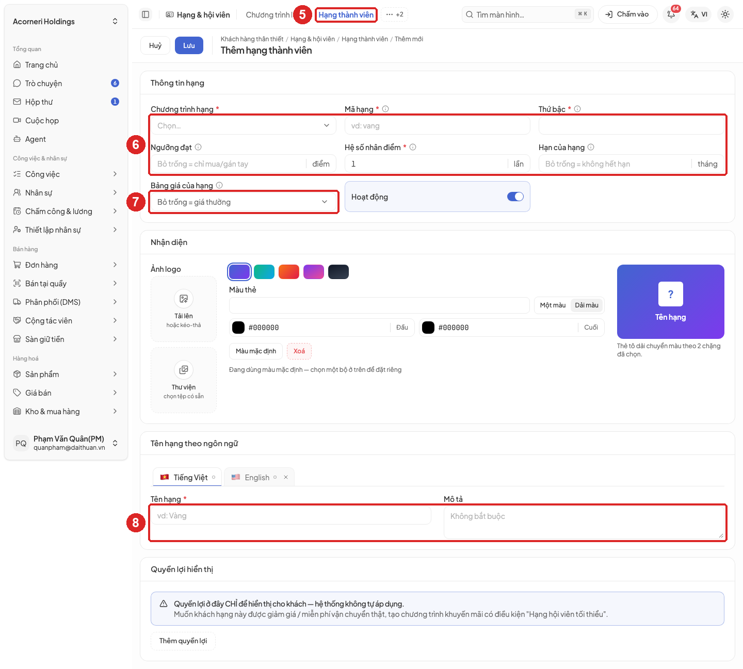Image resolution: width=743 pixels, height=669 pixels.
Task: Click Thêm quyền lợi button
Action: (x=183, y=641)
